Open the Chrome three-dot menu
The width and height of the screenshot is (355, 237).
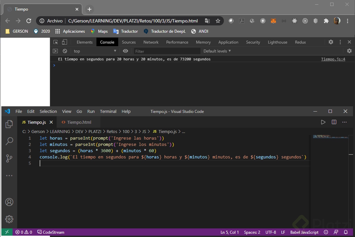tap(347, 21)
